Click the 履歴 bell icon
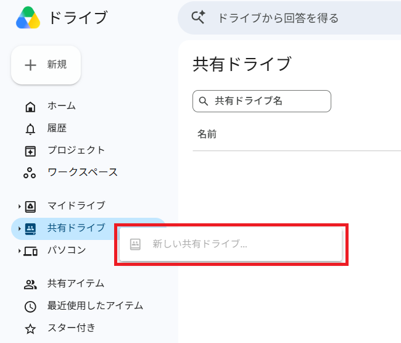Viewport: 401px width, 343px height. coord(30,129)
